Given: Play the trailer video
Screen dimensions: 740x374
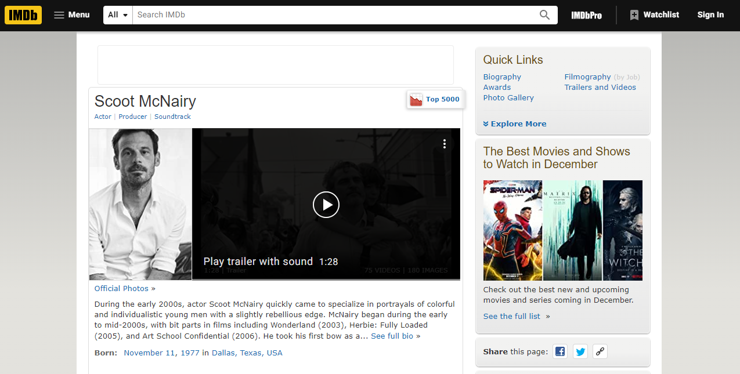Looking at the screenshot, I should [326, 204].
